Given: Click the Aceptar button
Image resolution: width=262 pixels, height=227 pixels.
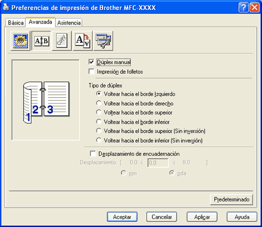Looking at the screenshot, I should [x=122, y=217].
